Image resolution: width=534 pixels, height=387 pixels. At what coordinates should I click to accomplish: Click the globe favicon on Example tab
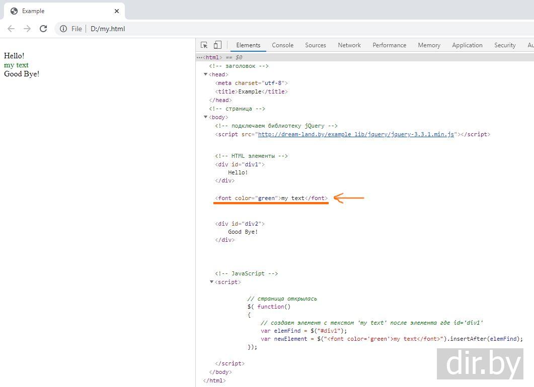(x=14, y=11)
